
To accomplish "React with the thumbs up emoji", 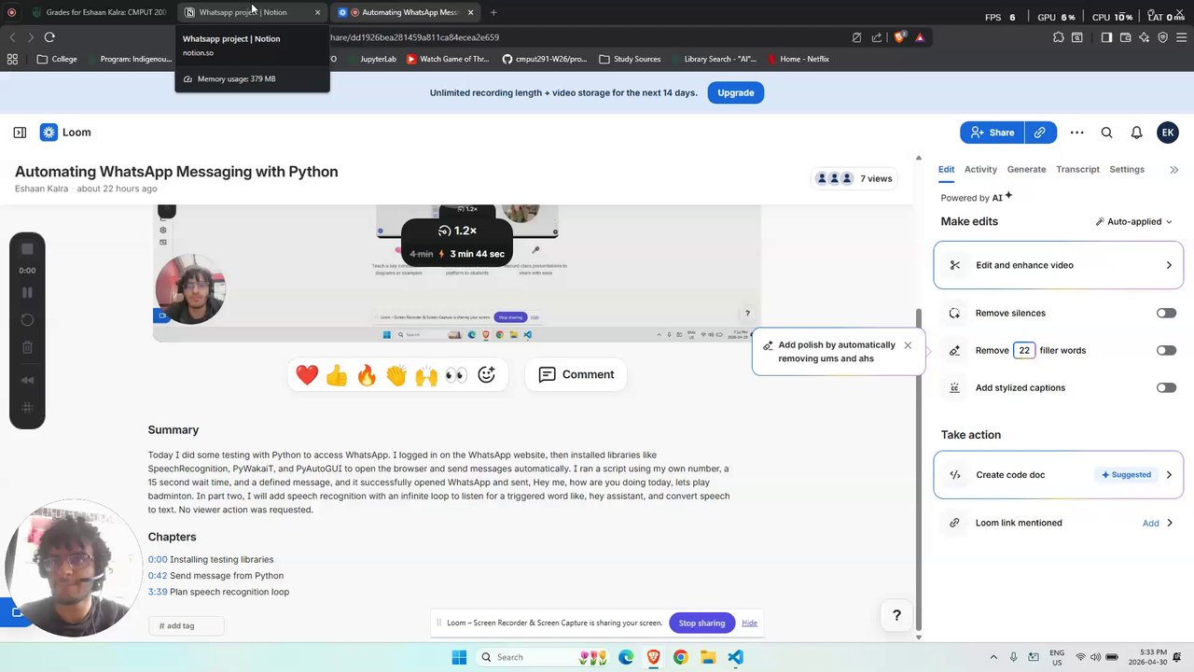I will point(337,375).
